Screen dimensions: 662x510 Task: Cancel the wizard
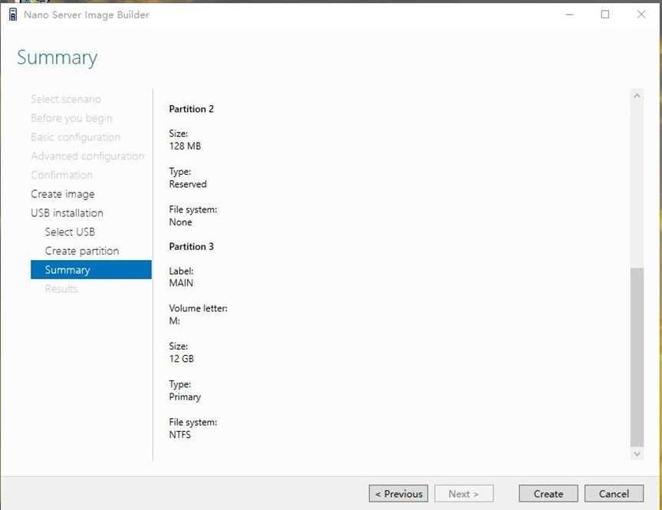pos(614,494)
